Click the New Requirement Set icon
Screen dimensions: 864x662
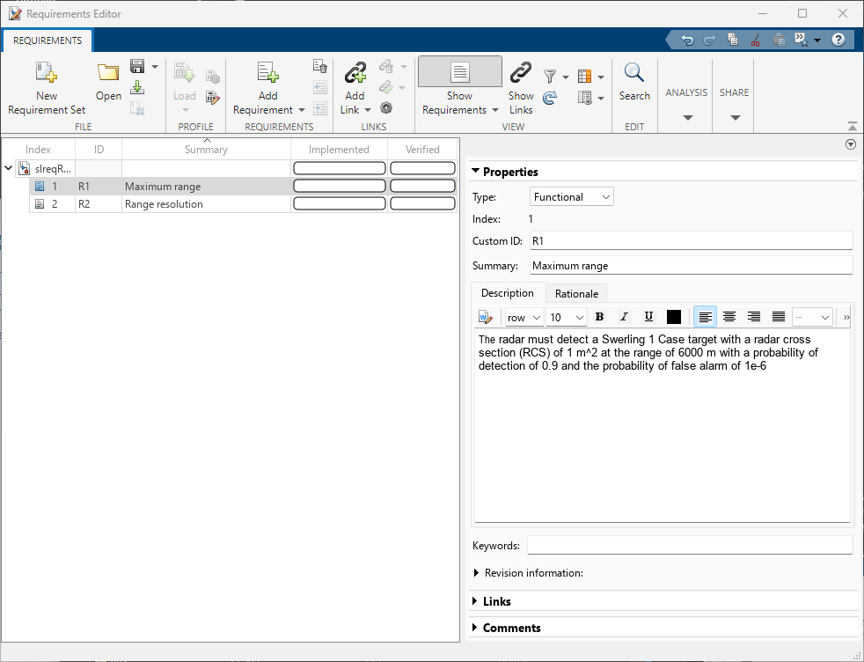tap(46, 74)
